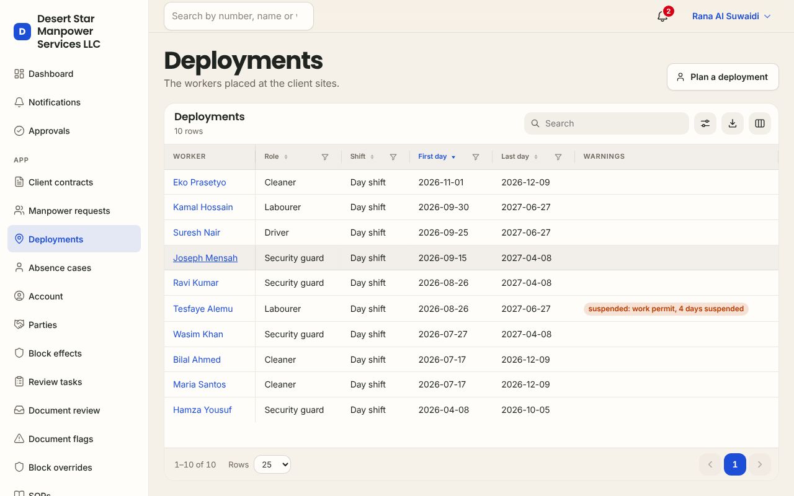The image size is (794, 496).
Task: Go to page 1 of results
Action: [x=735, y=464]
